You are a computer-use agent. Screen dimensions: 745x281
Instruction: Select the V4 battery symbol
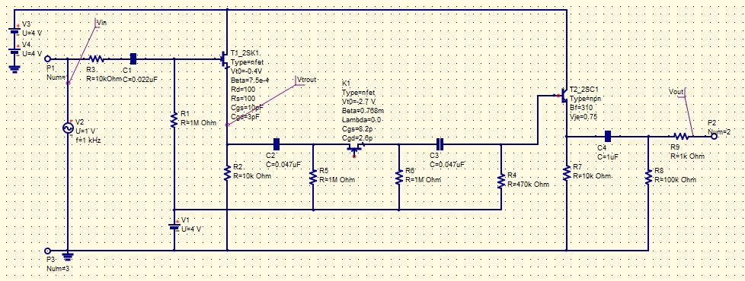coord(14,51)
